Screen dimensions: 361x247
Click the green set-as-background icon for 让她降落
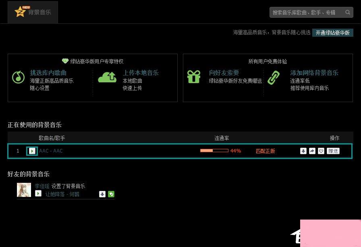(x=111, y=194)
